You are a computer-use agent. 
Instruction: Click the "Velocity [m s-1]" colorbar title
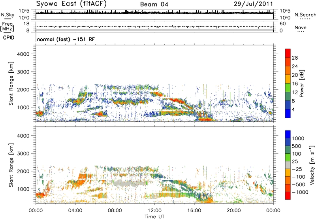click(x=312, y=165)
